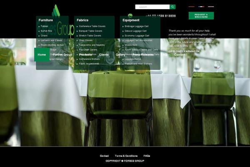Open Conference Table Covers link
Screen dimensions: 250x167
pyautogui.click(x=92, y=26)
